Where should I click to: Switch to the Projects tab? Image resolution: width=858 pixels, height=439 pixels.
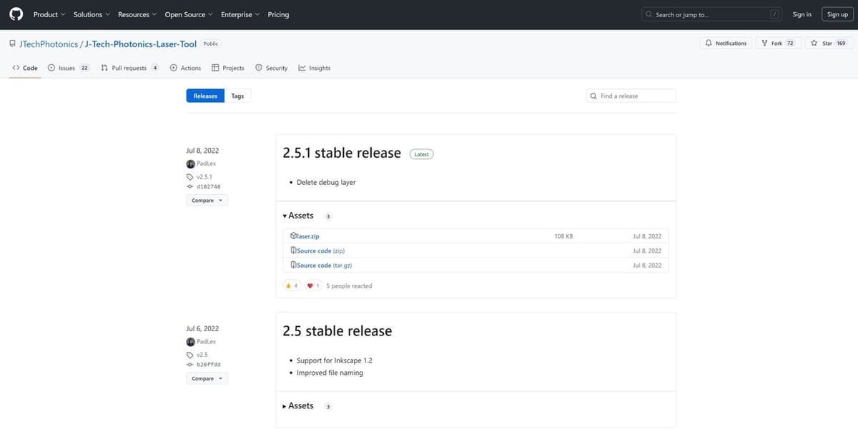click(x=228, y=68)
